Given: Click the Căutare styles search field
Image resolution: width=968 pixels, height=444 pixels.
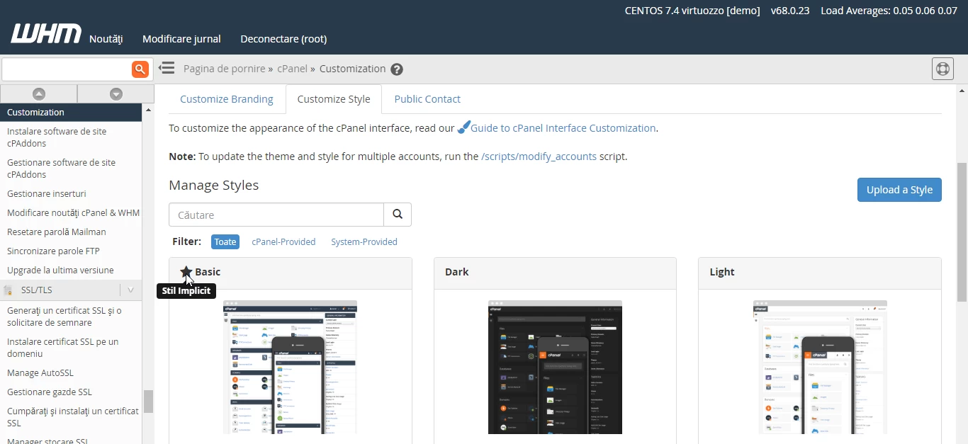Looking at the screenshot, I should [x=276, y=215].
